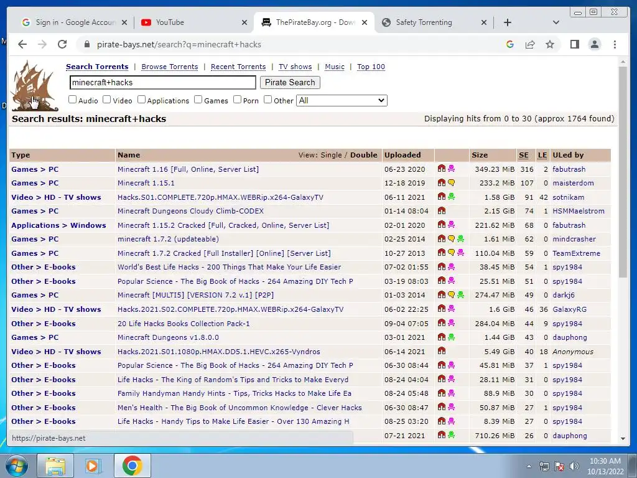Image resolution: width=637 pixels, height=478 pixels.
Task: Click the page vertical scrollbar thumb
Action: 623,172
